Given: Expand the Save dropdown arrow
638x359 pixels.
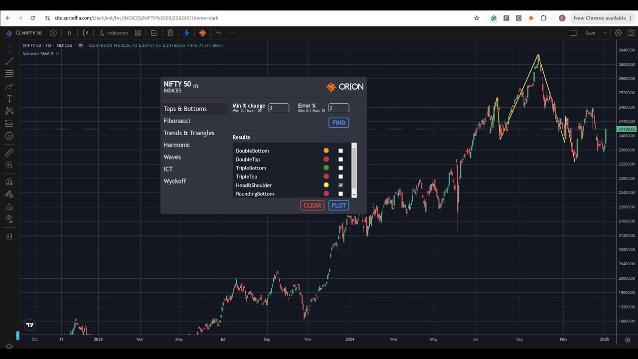Looking at the screenshot, I should pyautogui.click(x=605, y=33).
